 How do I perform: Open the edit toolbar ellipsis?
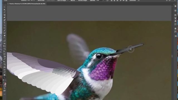4,94
